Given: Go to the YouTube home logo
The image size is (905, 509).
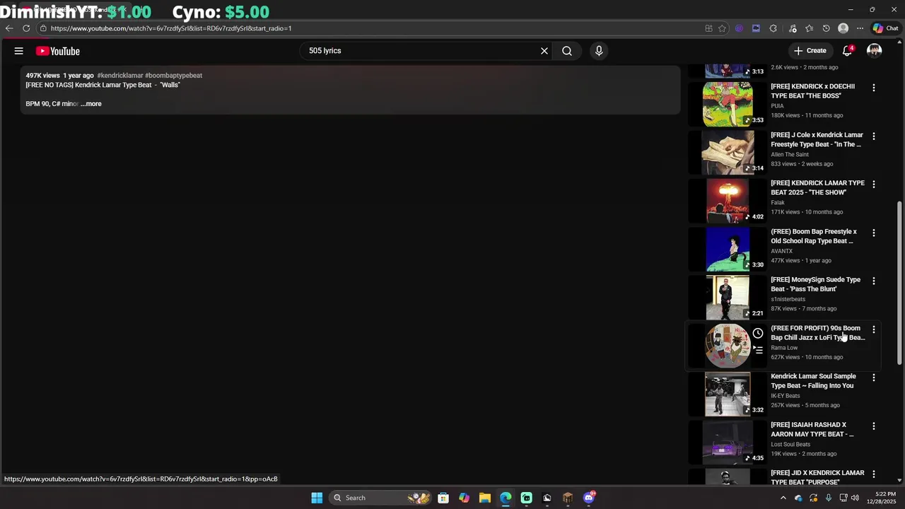Looking at the screenshot, I should 58,51.
